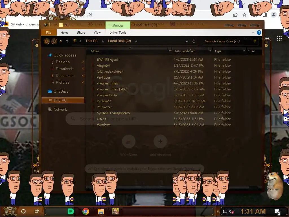Select Desktop in Quick access
This screenshot has width=289, height=217.
point(63,62)
